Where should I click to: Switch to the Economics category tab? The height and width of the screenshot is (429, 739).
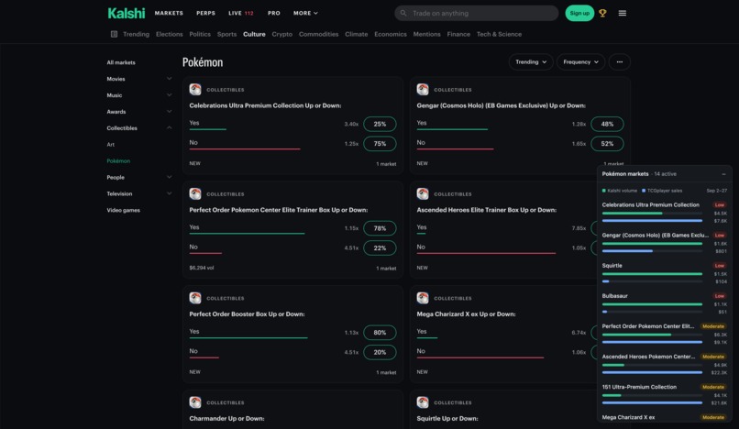click(391, 34)
